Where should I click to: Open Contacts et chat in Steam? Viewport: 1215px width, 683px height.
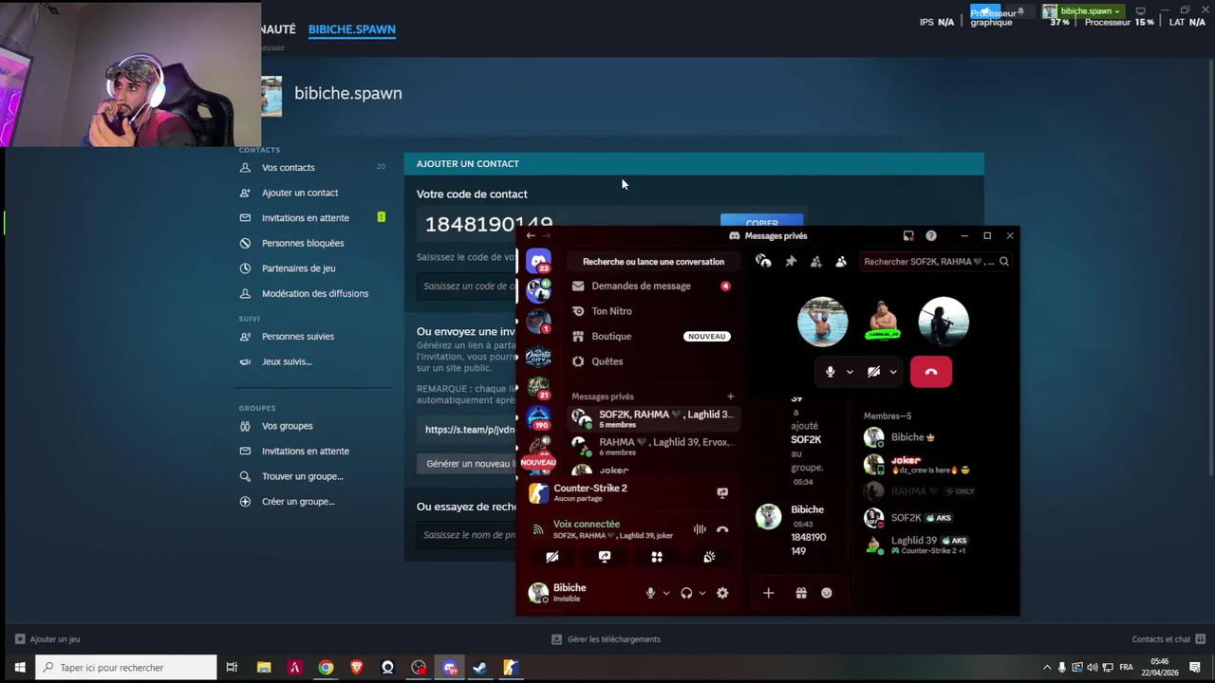click(x=1168, y=639)
